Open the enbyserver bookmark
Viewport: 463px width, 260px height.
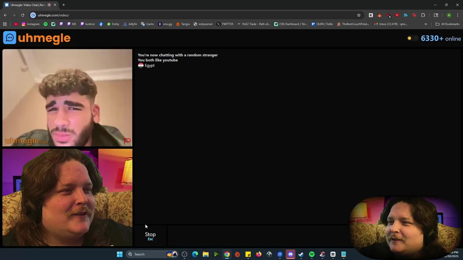pos(203,24)
